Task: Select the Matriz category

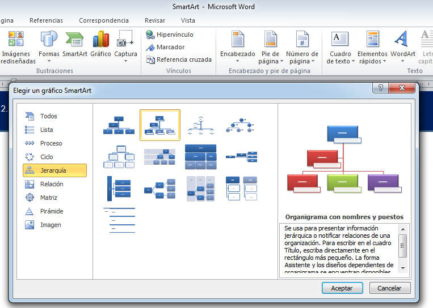Action: 54,198
